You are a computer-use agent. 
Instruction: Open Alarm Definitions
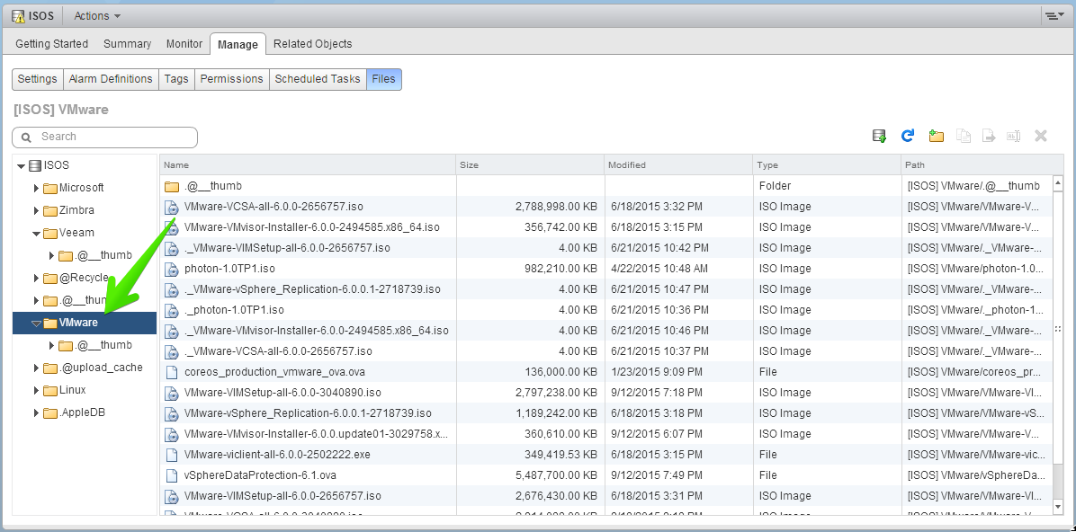click(111, 79)
